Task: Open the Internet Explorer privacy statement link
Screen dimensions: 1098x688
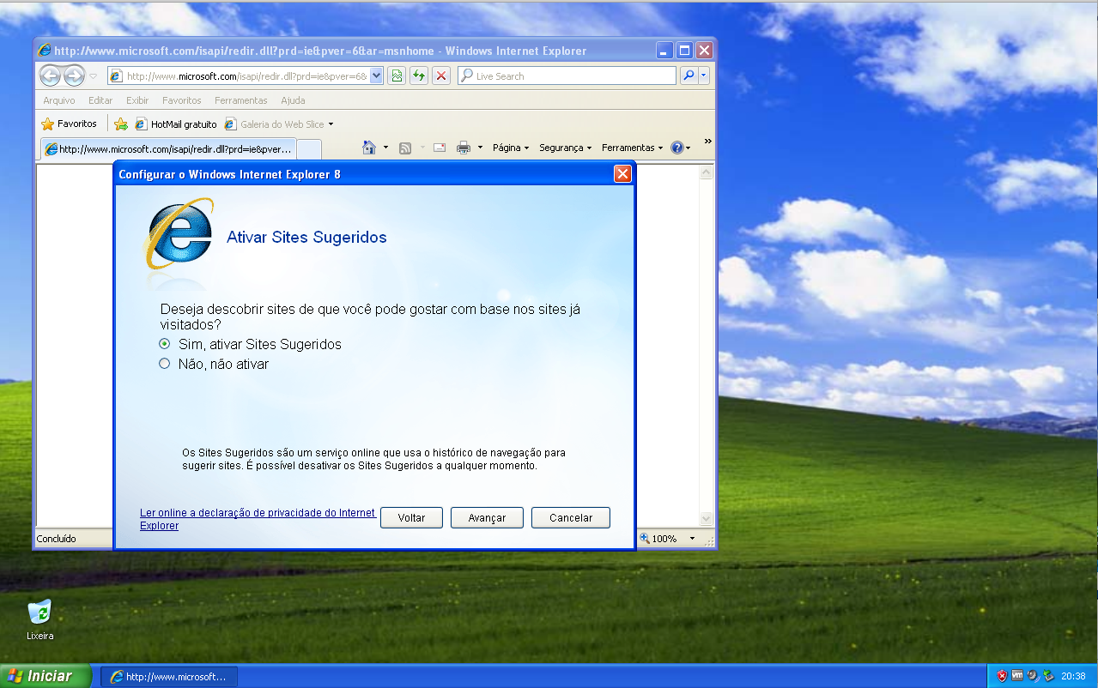Action: [257, 513]
